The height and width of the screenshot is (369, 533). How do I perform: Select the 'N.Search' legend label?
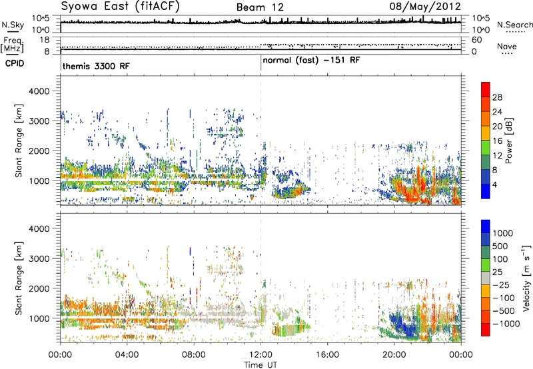(514, 25)
